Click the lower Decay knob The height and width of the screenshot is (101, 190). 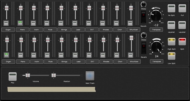click(x=144, y=35)
